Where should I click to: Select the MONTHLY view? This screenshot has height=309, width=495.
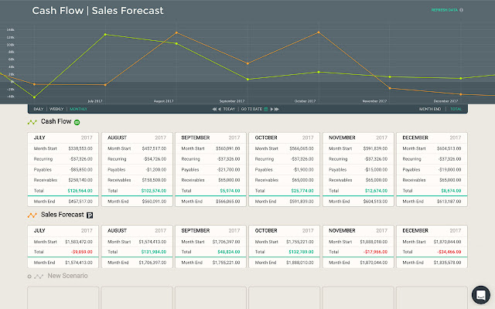click(x=78, y=109)
